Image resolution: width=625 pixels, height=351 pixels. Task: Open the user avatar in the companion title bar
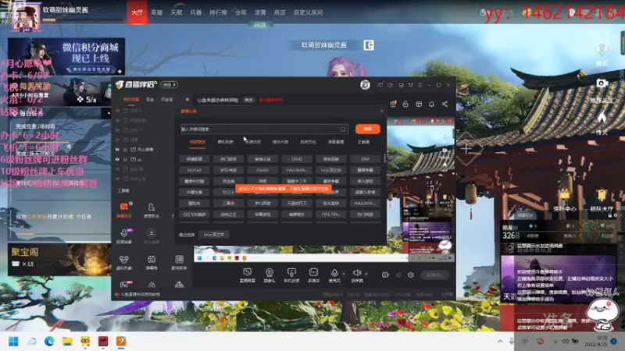(x=365, y=85)
